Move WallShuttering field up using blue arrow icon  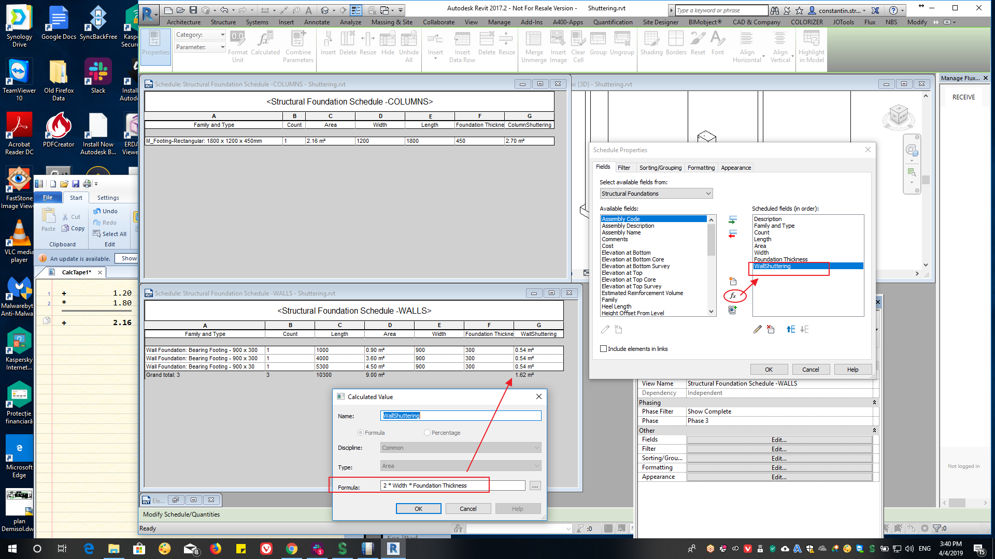tap(790, 329)
